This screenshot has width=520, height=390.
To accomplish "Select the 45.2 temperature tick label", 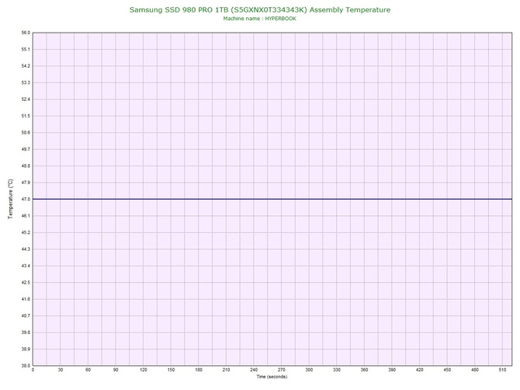I will [26, 232].
